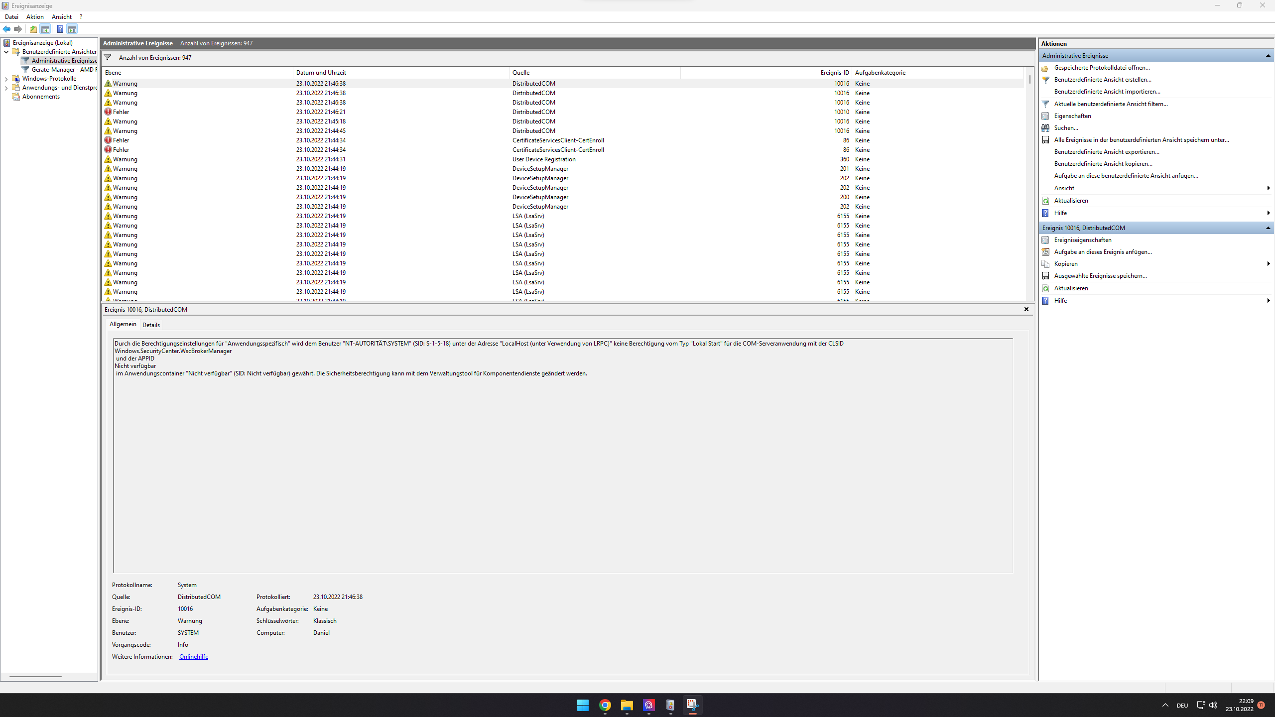This screenshot has width=1275, height=717.
Task: Close the event preview pane
Action: coord(1026,309)
